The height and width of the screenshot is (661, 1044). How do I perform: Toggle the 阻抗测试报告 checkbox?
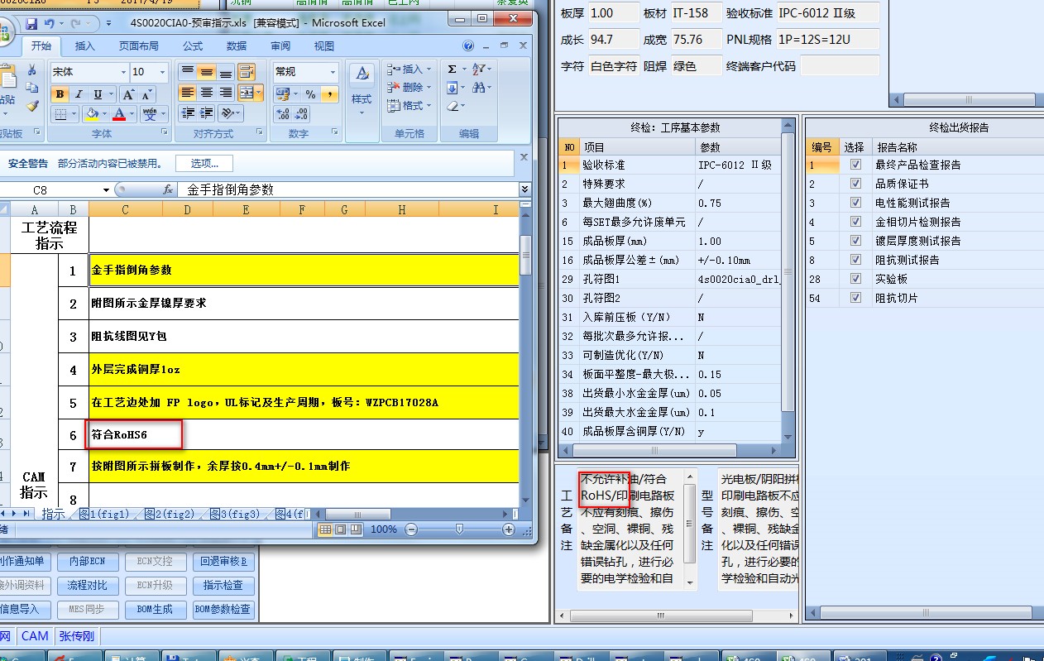click(x=855, y=260)
